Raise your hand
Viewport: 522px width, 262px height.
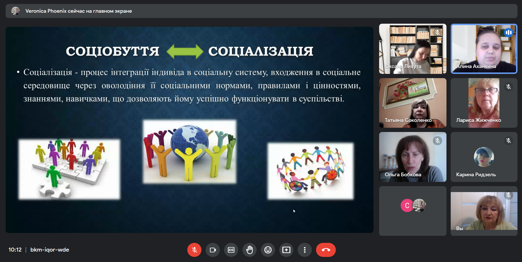pyautogui.click(x=250, y=250)
